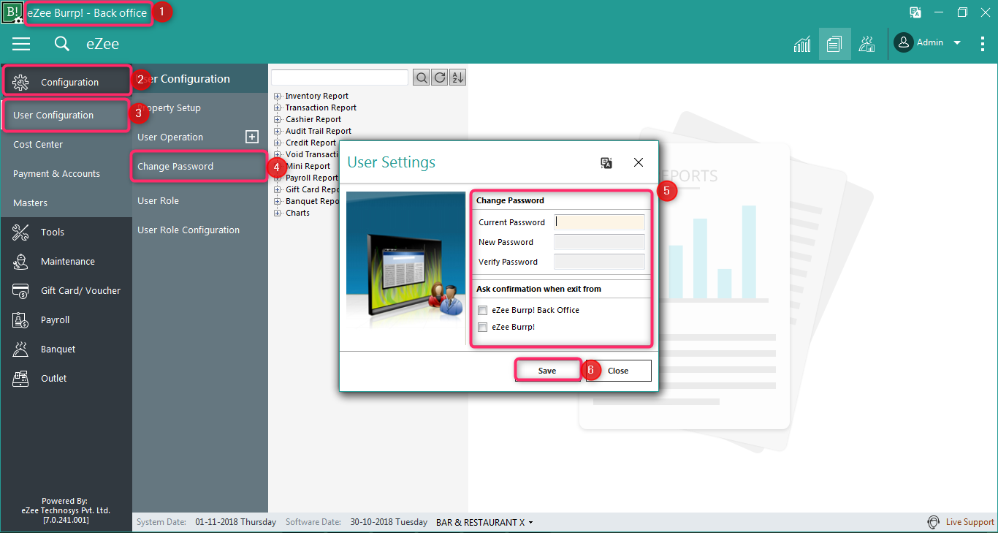Screen dimensions: 998x533
Task: Click the Outlet register icon
Action: point(20,378)
